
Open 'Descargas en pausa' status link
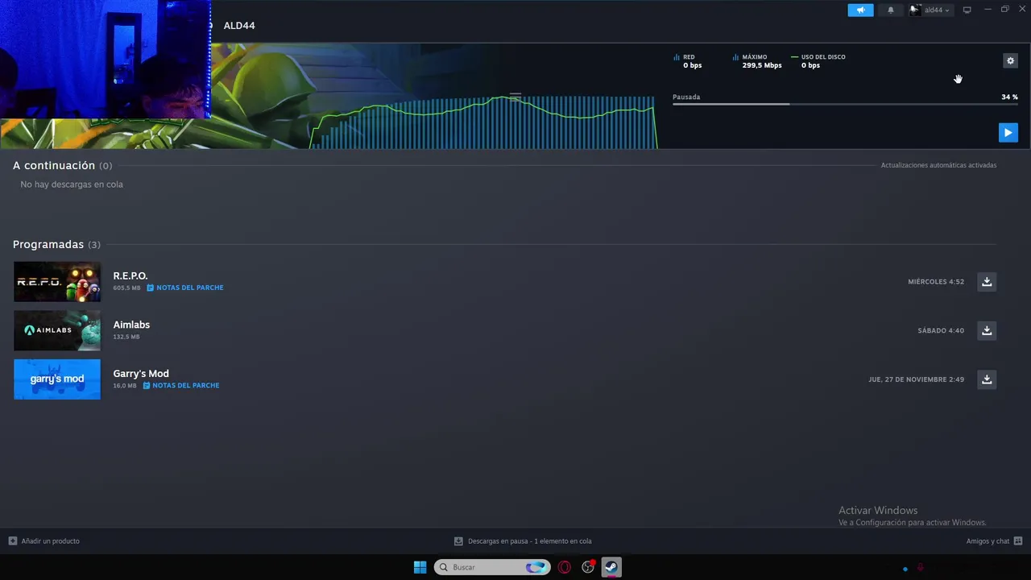[523, 541]
